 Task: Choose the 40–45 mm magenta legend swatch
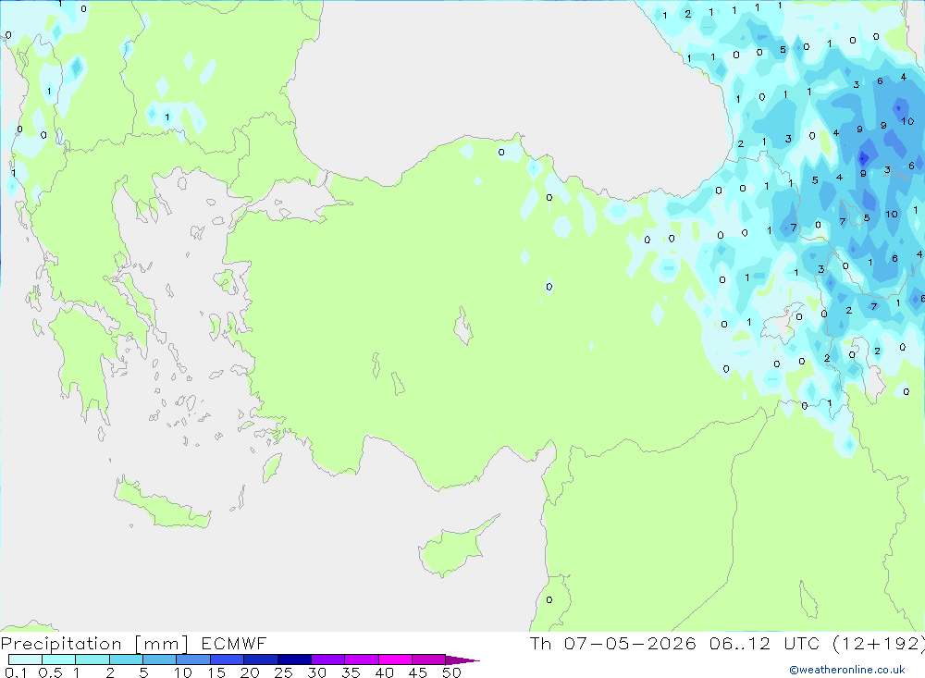click(x=395, y=660)
